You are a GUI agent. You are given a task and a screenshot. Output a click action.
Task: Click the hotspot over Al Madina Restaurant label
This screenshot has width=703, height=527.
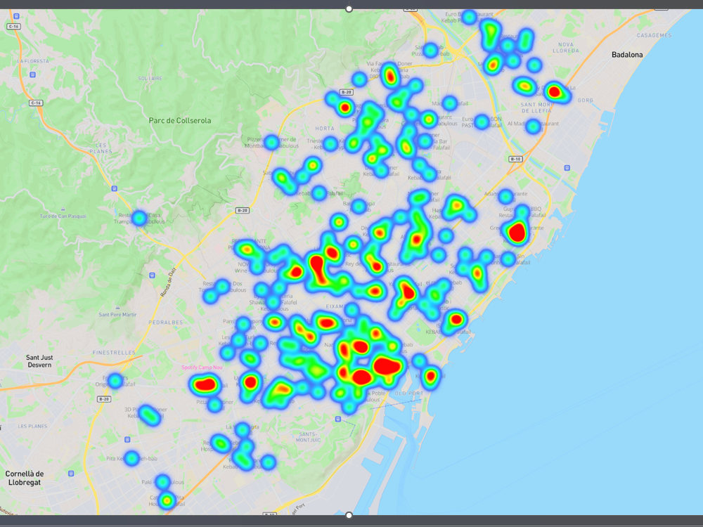[x=533, y=126]
